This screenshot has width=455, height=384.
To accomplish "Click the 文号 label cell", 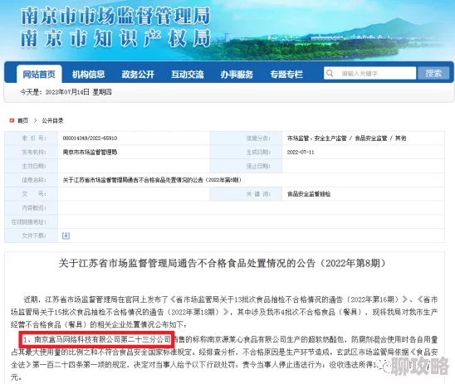I will pyautogui.click(x=32, y=194).
